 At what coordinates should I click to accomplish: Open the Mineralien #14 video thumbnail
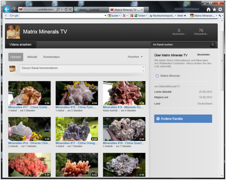[29, 129]
